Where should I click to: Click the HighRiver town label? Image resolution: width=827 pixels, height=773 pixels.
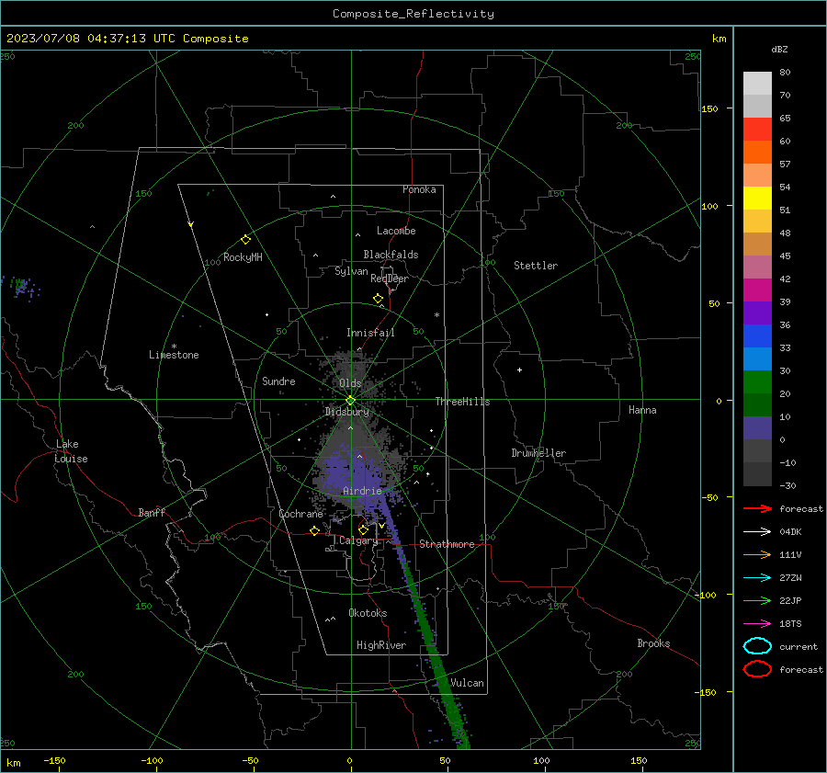point(381,645)
